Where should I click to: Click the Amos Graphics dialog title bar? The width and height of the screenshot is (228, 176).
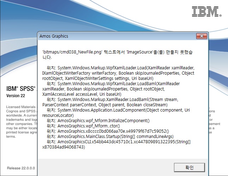click(106, 36)
